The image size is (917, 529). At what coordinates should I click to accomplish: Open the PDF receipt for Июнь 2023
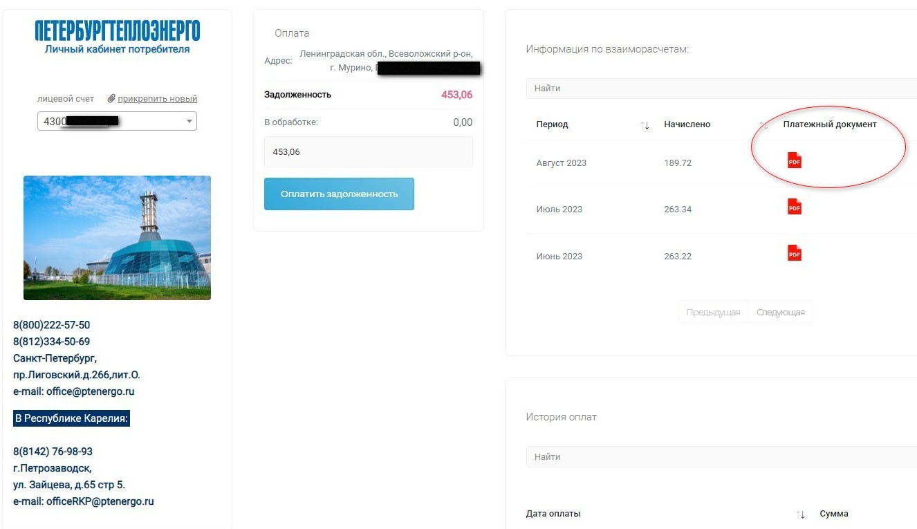(795, 253)
